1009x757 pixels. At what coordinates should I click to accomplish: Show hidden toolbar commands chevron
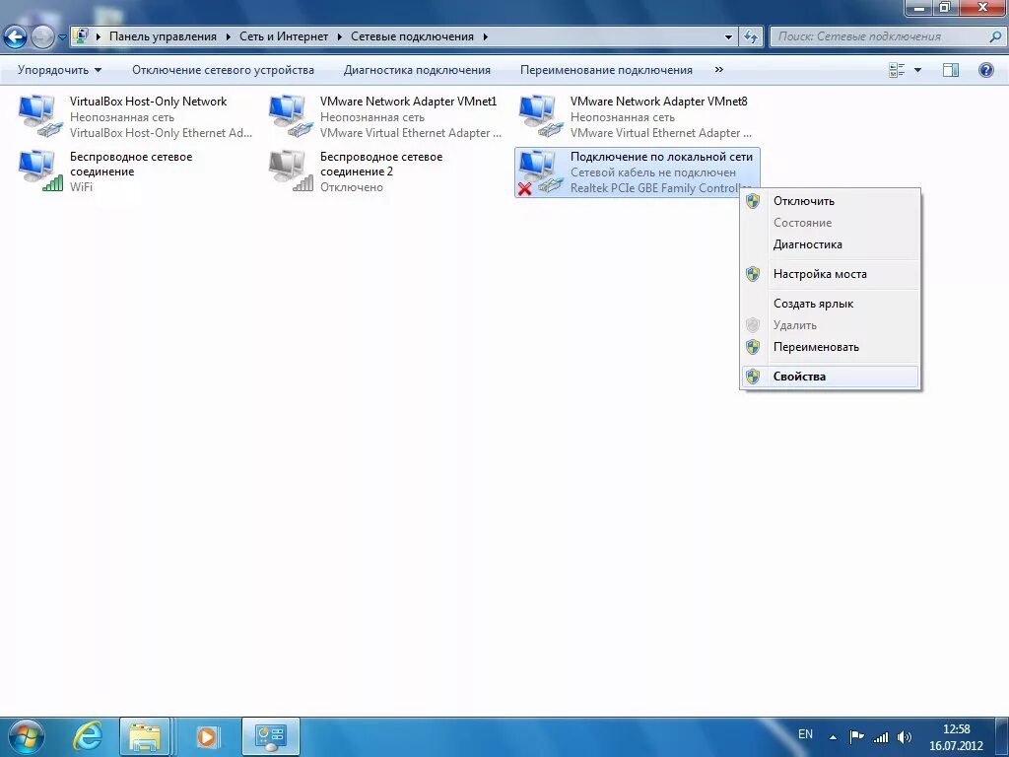click(718, 70)
